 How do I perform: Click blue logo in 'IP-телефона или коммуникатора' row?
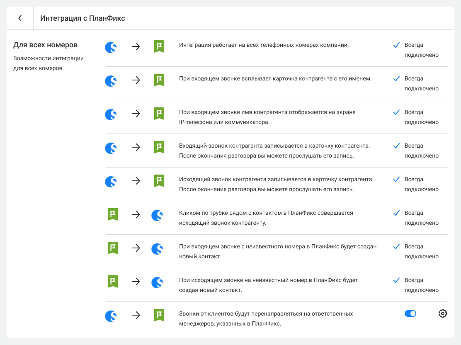click(111, 114)
